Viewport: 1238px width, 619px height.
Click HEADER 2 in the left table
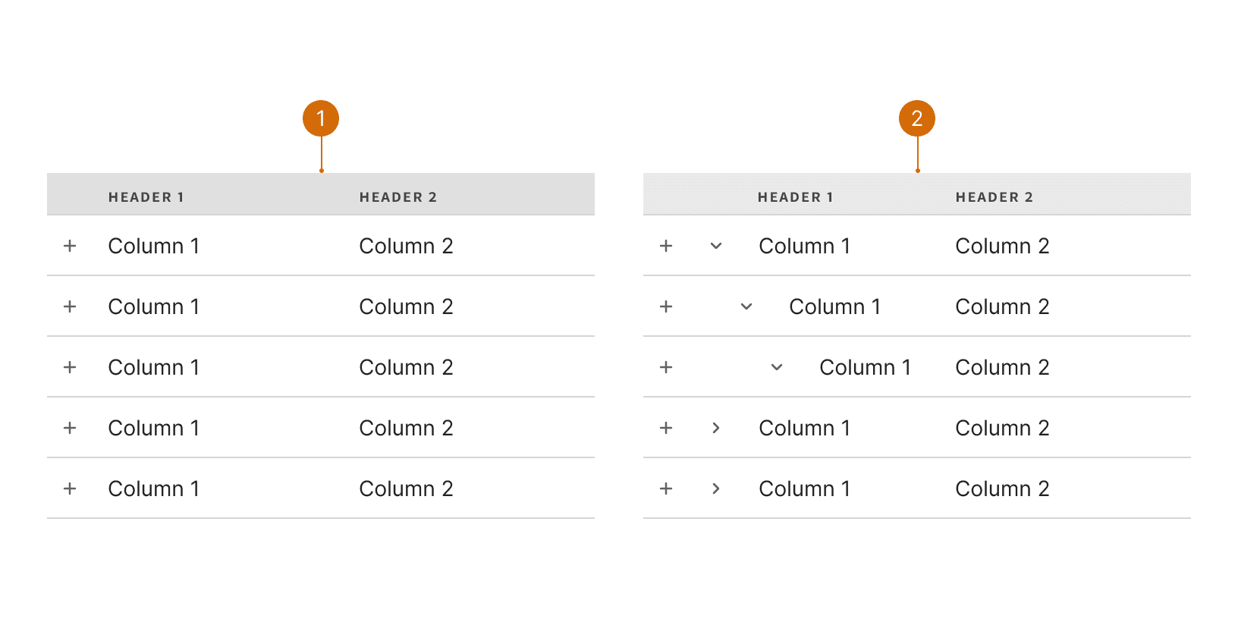[398, 197]
